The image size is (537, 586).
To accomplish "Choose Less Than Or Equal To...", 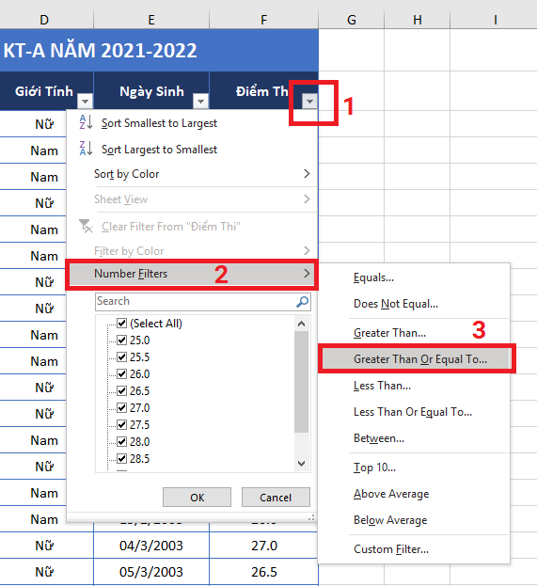I will coord(413,412).
